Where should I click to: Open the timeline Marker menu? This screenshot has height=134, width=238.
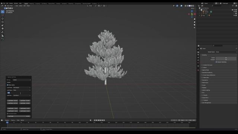(22, 120)
